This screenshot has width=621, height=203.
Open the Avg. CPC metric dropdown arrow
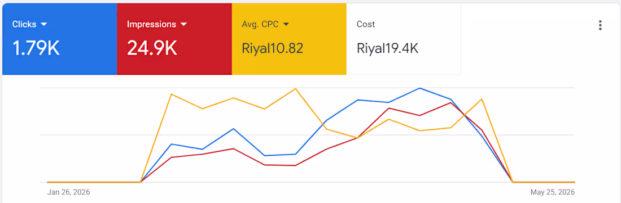[x=286, y=24]
